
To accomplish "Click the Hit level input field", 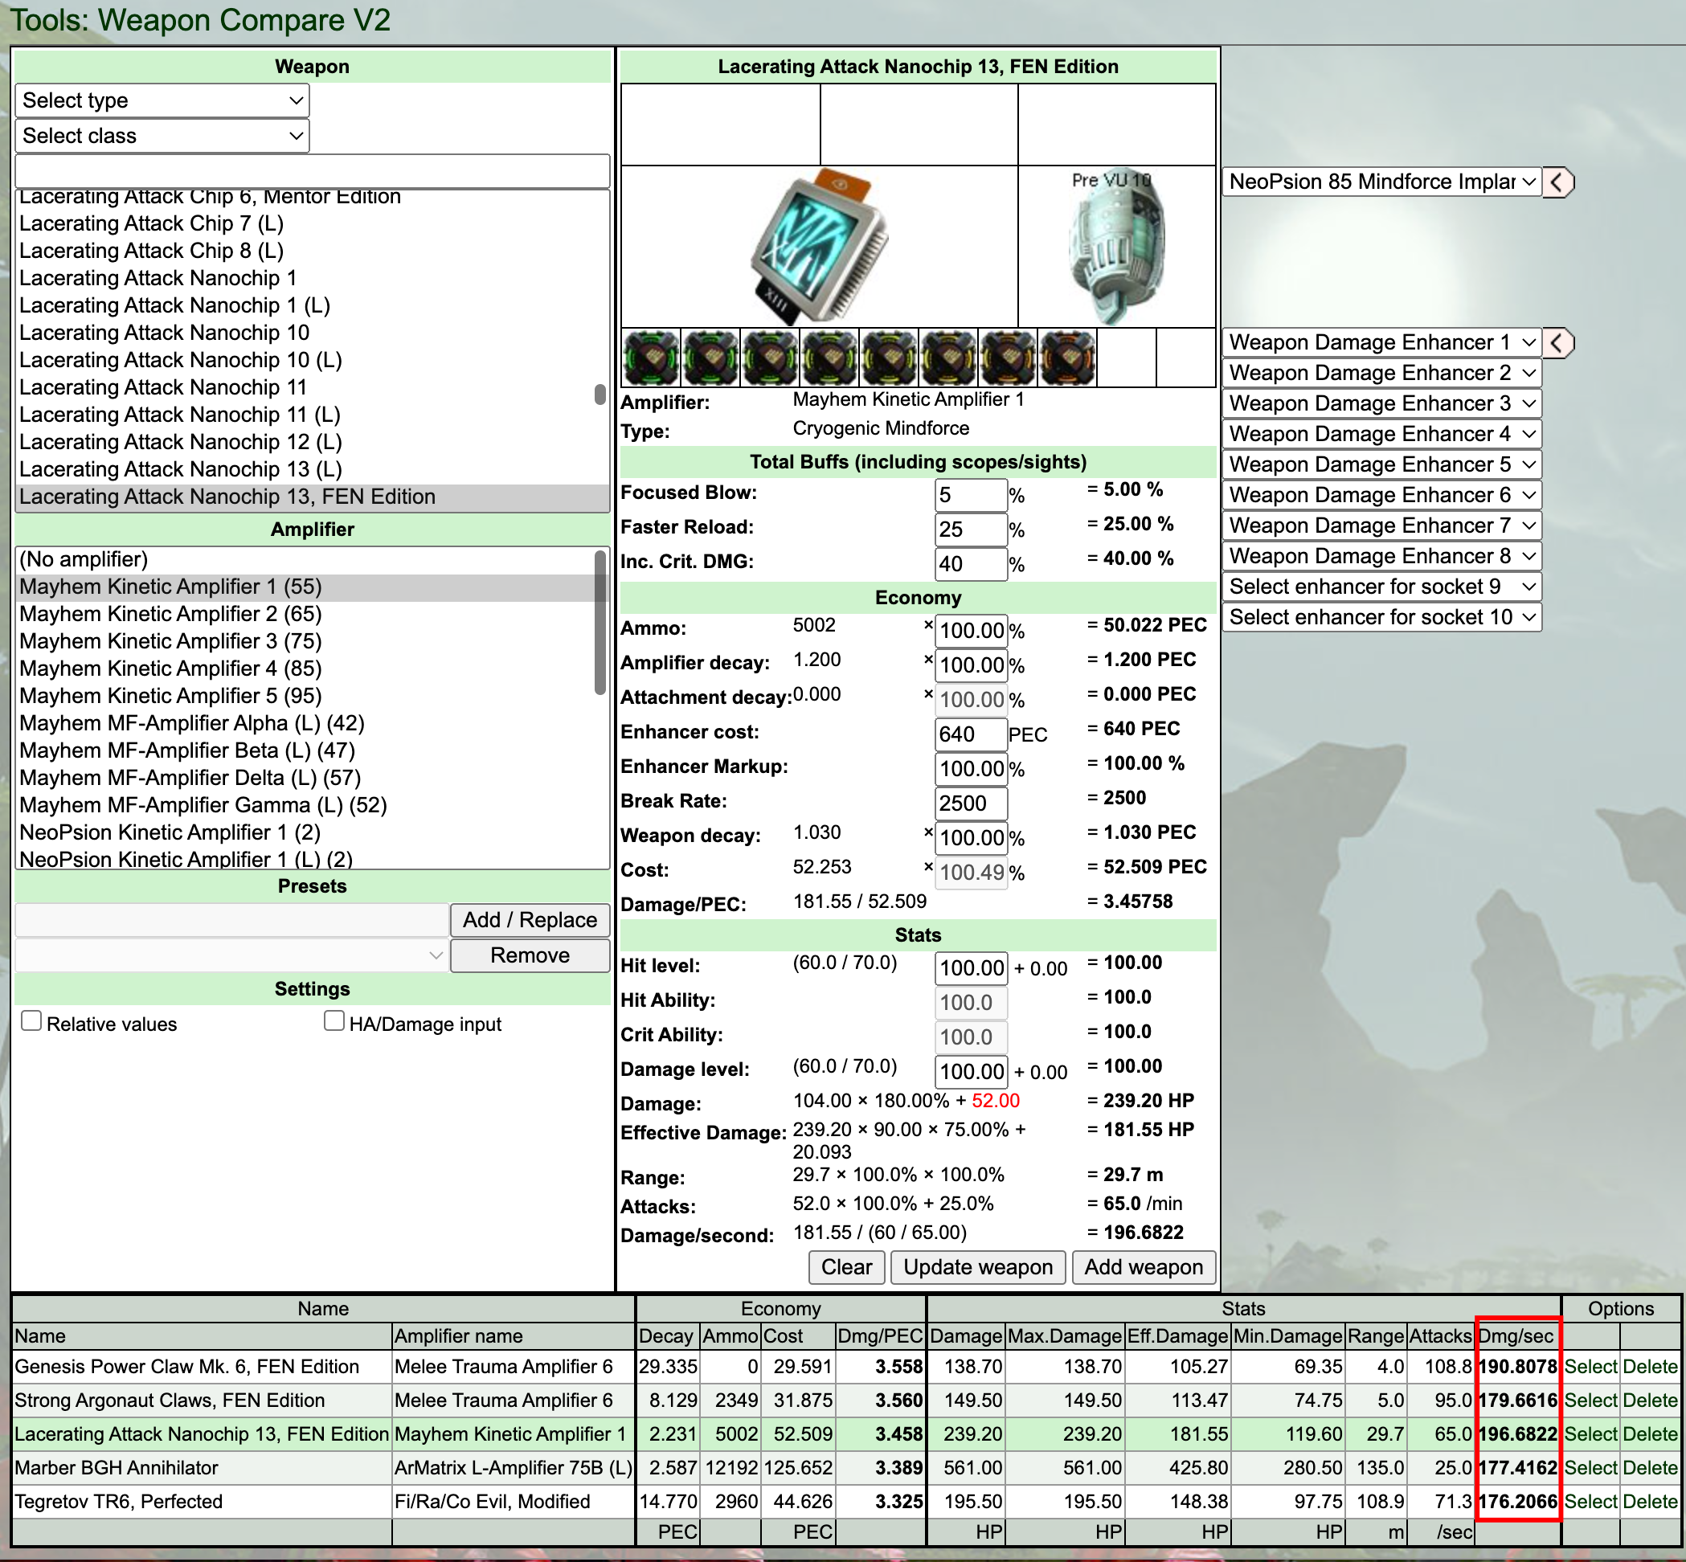I will 971,967.
